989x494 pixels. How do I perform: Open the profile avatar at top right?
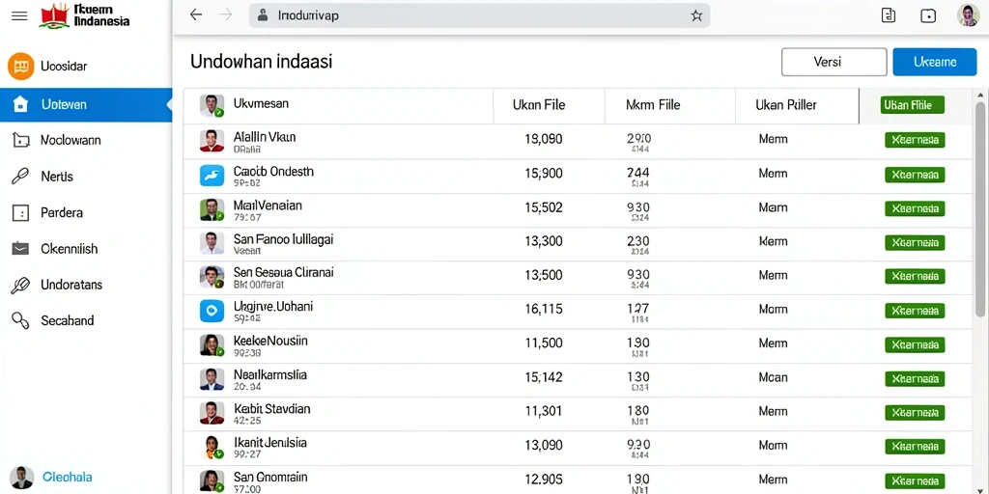[968, 15]
